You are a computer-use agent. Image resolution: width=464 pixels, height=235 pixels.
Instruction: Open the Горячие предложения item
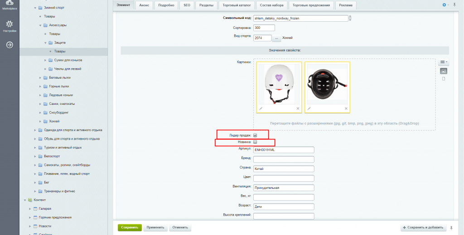(55, 217)
